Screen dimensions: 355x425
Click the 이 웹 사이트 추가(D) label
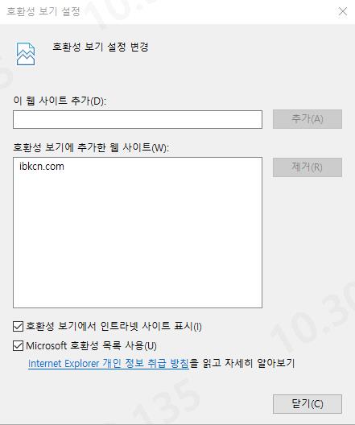point(60,101)
